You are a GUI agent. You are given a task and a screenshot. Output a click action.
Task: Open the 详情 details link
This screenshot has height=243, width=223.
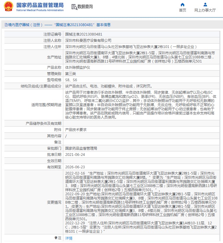click(69, 238)
